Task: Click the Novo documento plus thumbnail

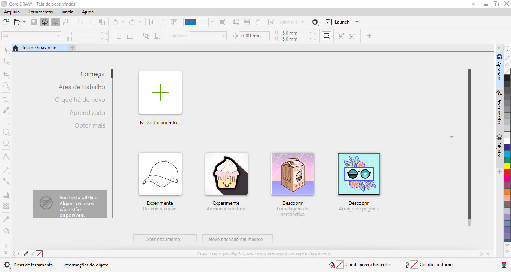Action: (160, 93)
